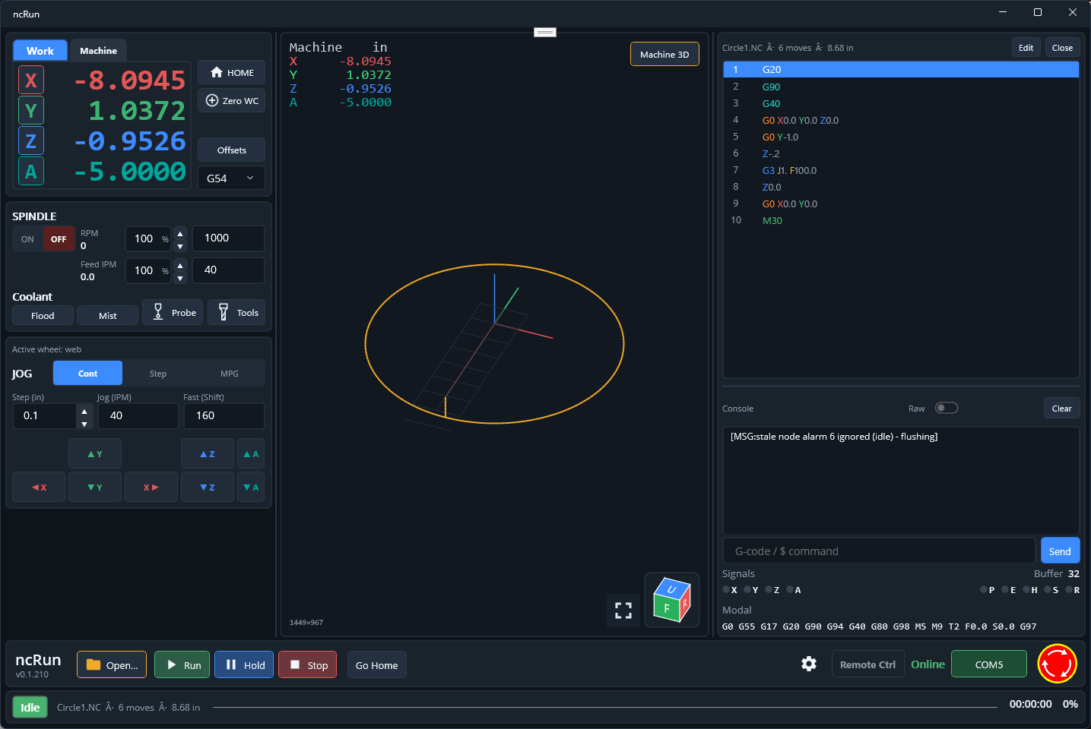The width and height of the screenshot is (1091, 729).
Task: Zero the X axis via its label
Action: click(31, 80)
